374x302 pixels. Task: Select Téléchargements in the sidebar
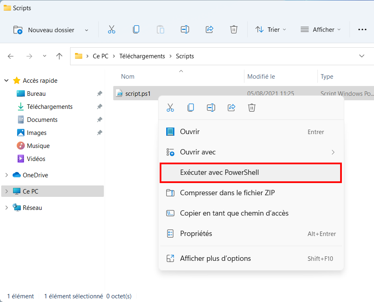coord(50,107)
